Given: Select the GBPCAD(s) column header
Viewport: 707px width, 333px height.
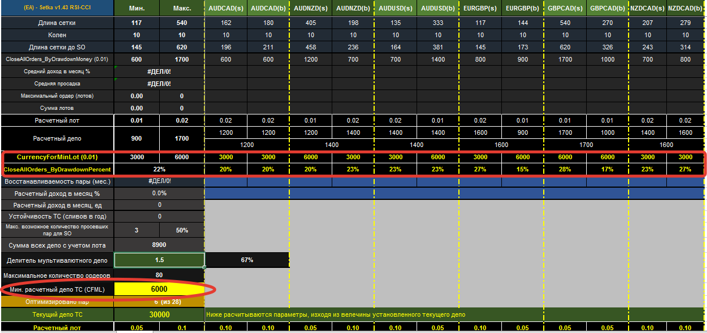Looking at the screenshot, I should coord(565,9).
